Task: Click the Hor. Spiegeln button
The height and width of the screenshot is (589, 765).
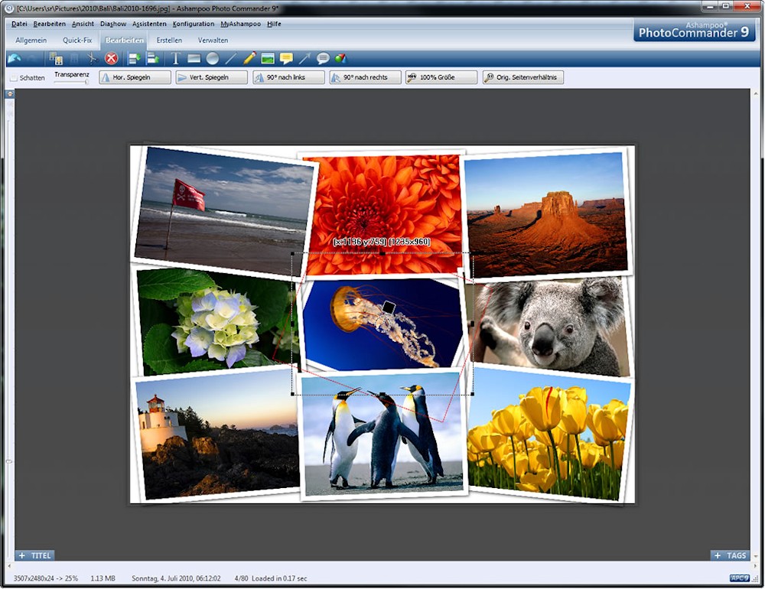Action: pyautogui.click(x=135, y=77)
